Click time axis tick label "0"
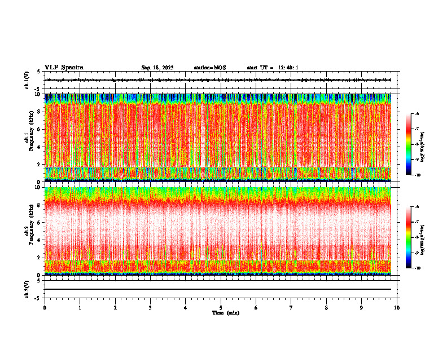The image size is (447, 345). click(x=45, y=308)
